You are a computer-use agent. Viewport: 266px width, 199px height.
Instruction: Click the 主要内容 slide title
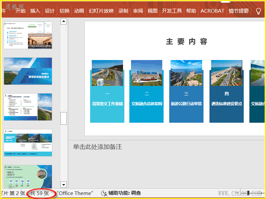tap(187, 42)
